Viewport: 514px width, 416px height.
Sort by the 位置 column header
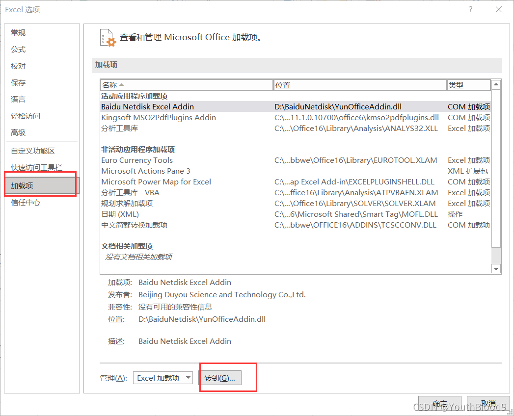[x=359, y=85]
